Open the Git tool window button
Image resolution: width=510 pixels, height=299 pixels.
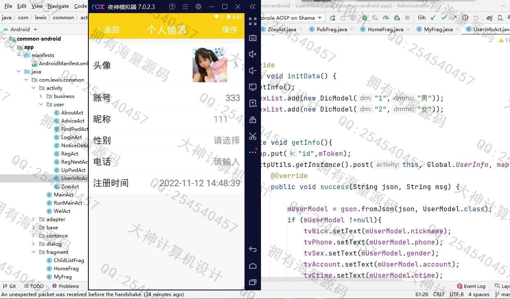(x=9, y=286)
